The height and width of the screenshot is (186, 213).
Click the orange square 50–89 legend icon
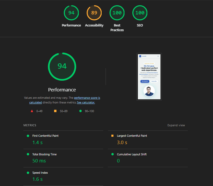click(x=55, y=111)
